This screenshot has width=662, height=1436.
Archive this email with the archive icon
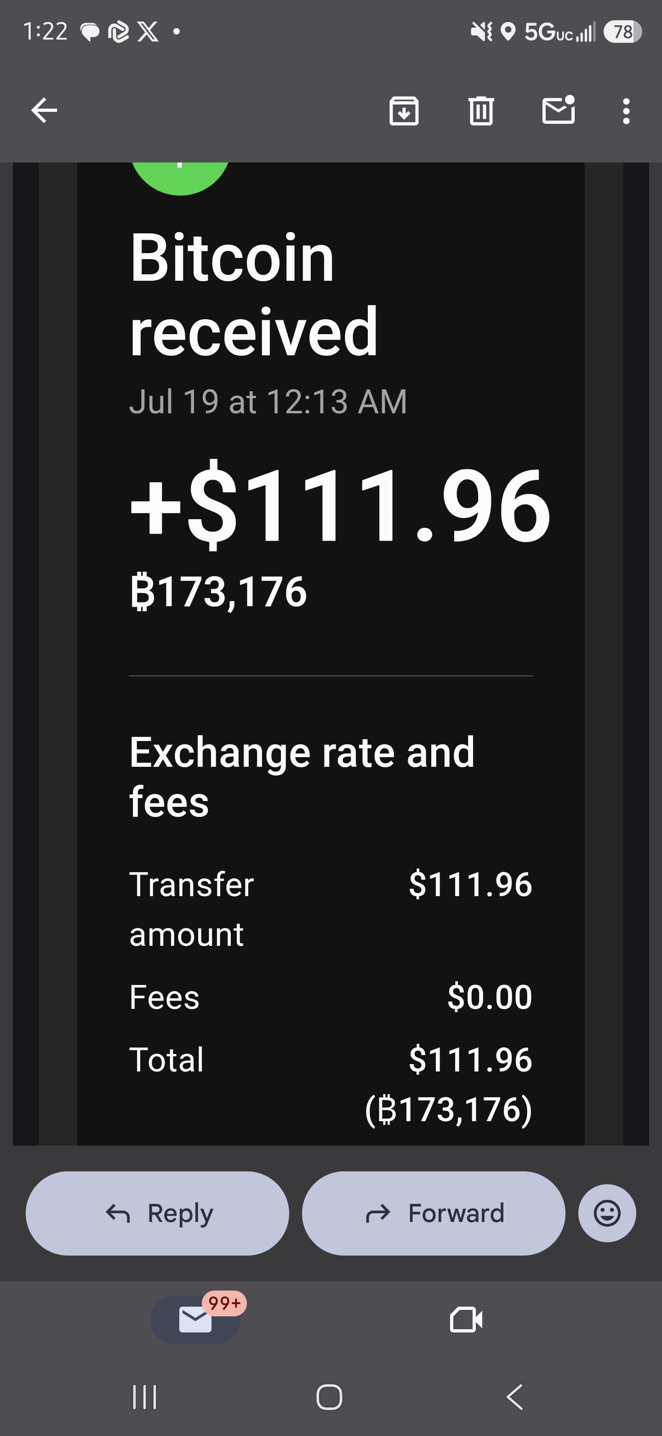(404, 110)
